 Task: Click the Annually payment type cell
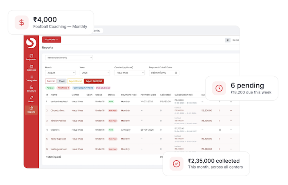pyautogui.click(x=126, y=130)
